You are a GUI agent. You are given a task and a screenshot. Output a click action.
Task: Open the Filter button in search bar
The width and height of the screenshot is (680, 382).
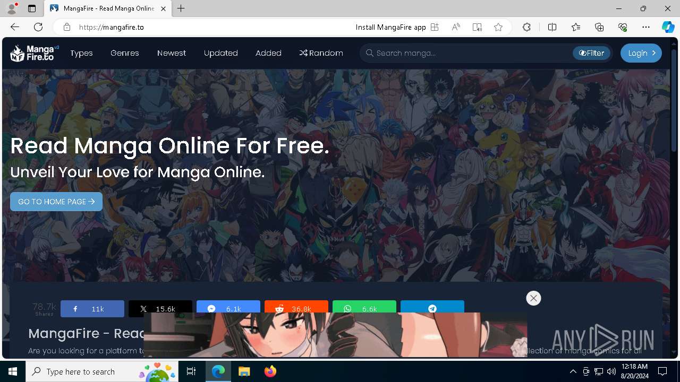591,53
